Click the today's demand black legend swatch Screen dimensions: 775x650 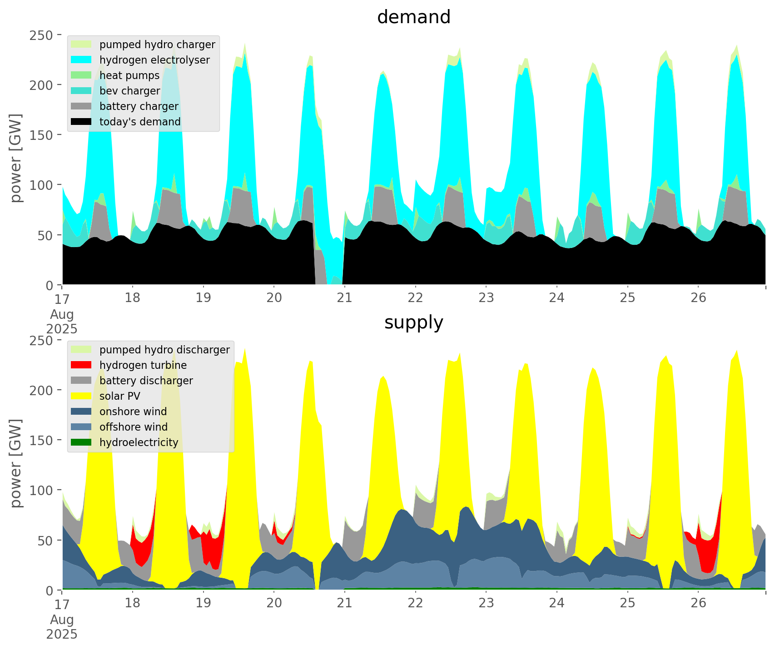(82, 122)
